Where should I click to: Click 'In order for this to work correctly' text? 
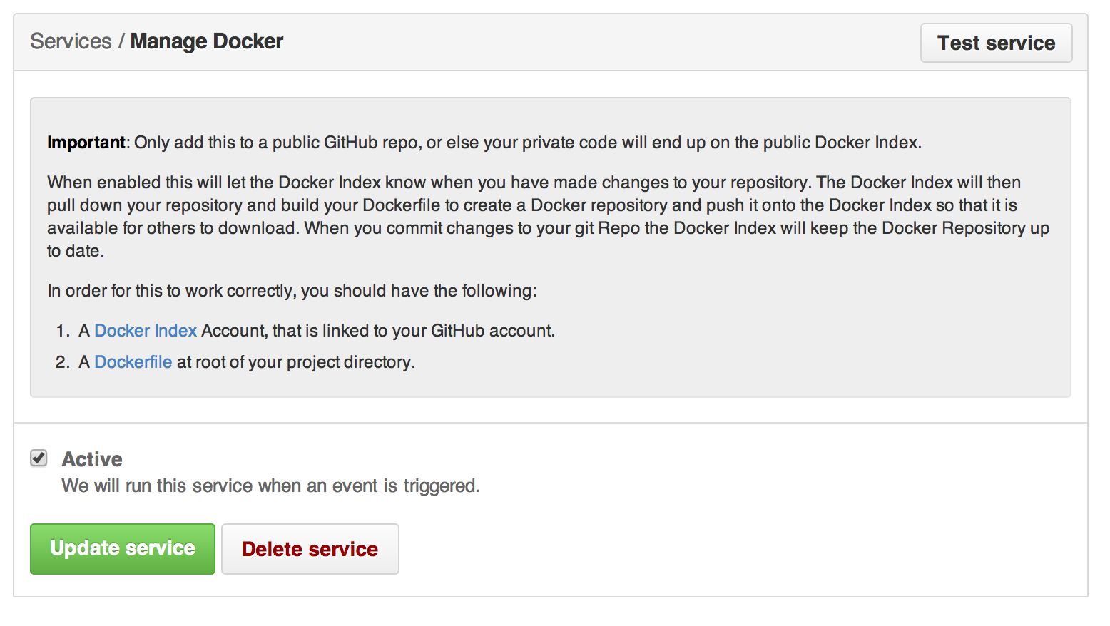coord(292,291)
